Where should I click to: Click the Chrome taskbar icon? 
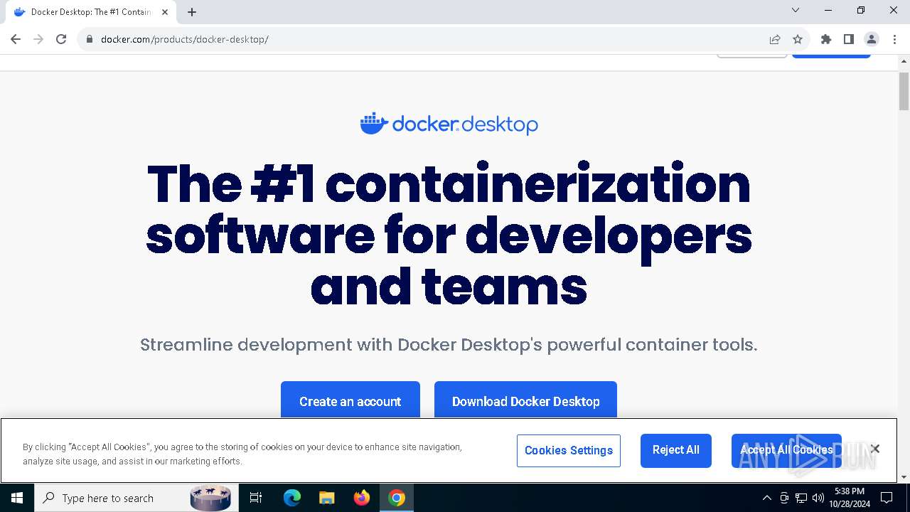397,498
